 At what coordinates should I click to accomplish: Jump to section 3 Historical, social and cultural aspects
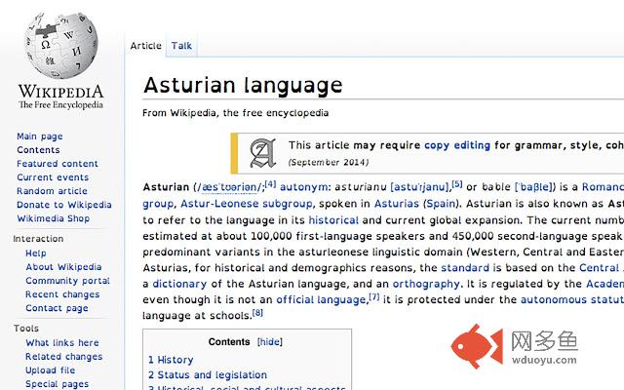pyautogui.click(x=247, y=387)
